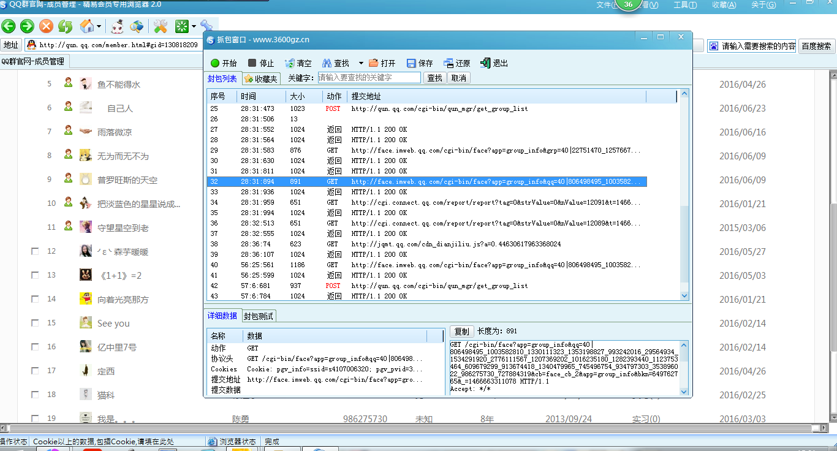Clear the packet list with 清空

tap(298, 63)
